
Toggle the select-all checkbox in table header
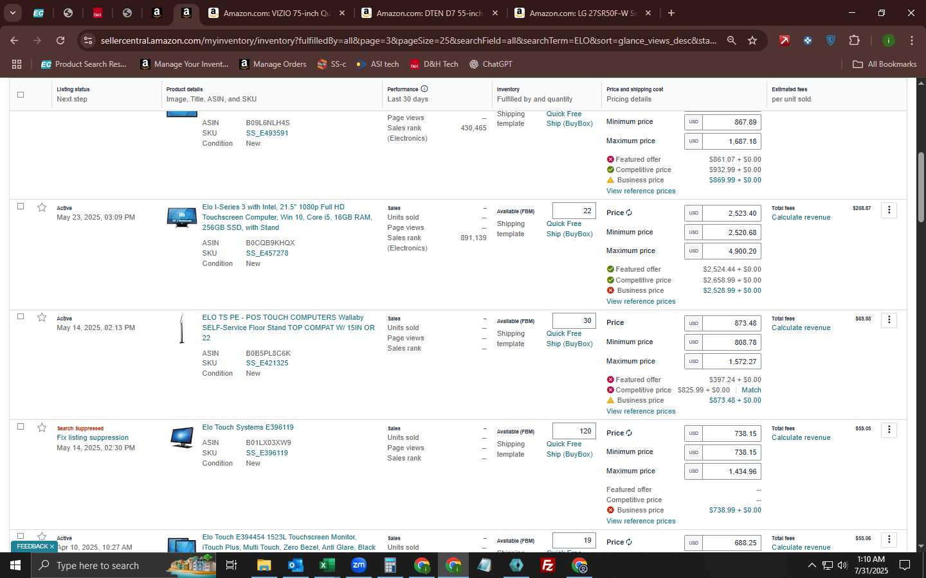[x=21, y=94]
